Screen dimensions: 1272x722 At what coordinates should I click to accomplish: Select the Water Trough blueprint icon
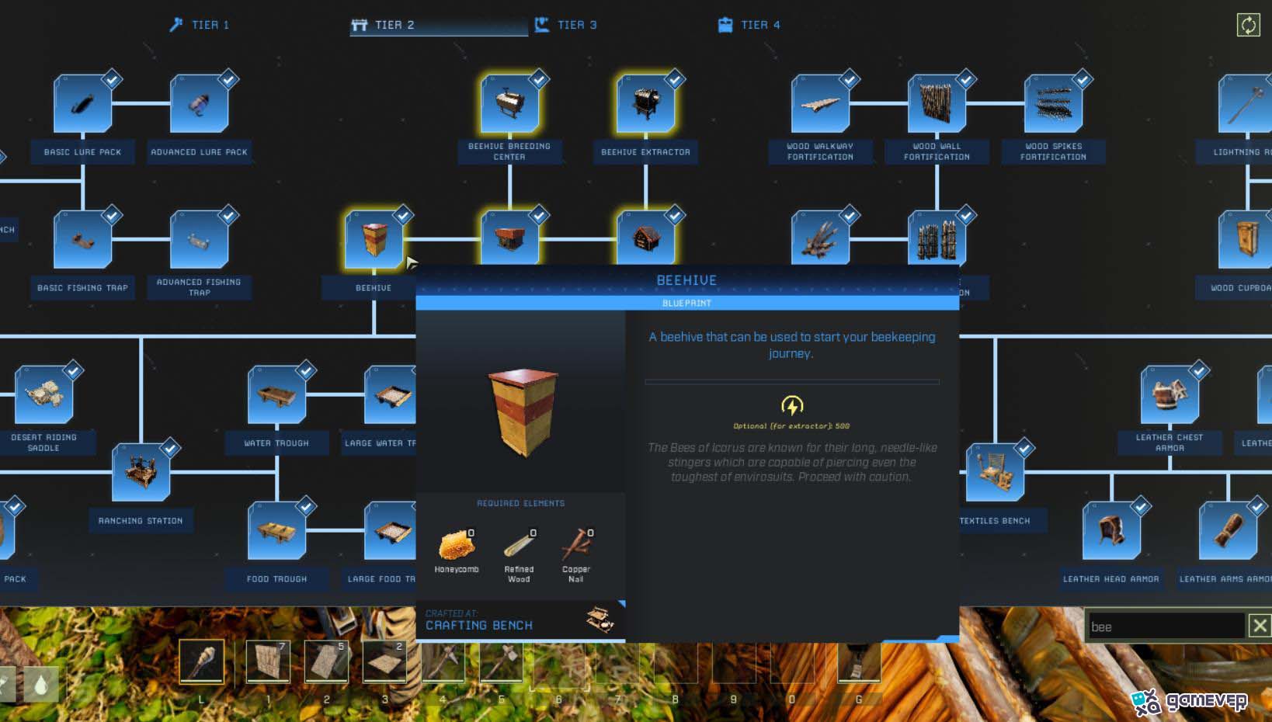pos(276,394)
